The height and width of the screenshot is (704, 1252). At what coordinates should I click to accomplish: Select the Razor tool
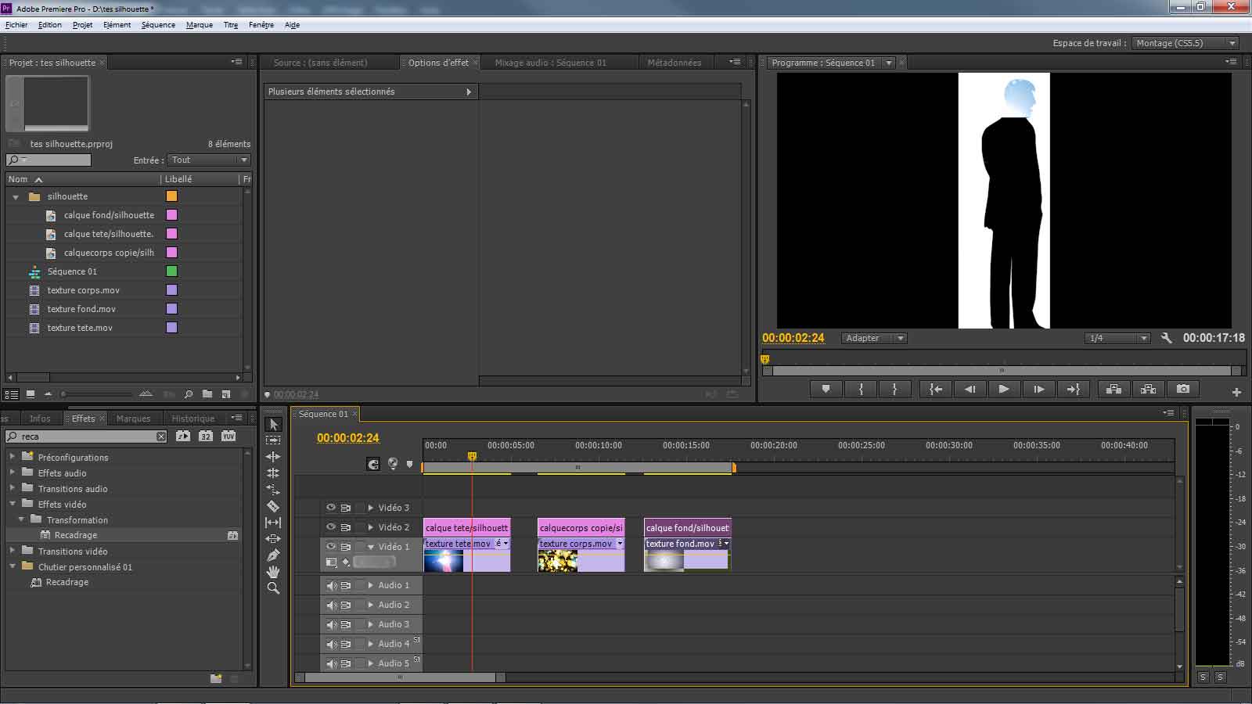[x=273, y=506]
